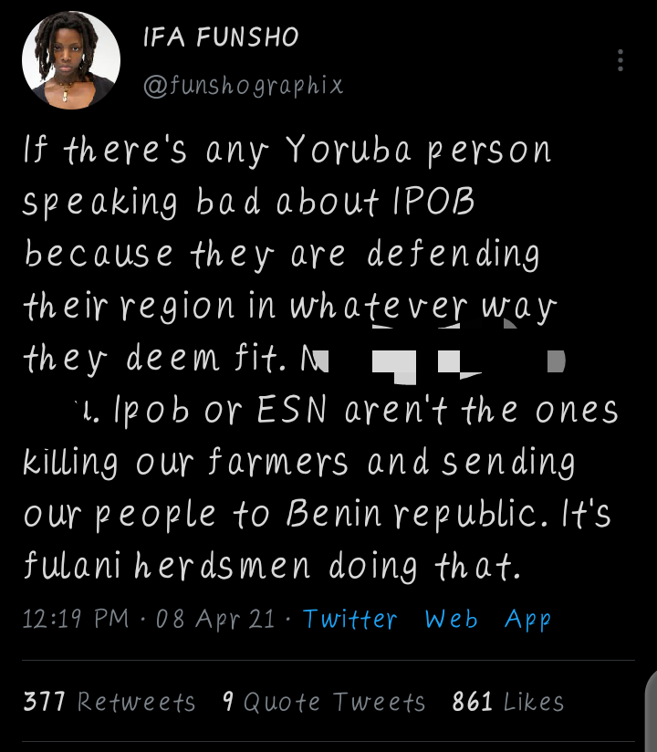
Task: Click the word Yoruba in the tweet
Action: coord(349,149)
